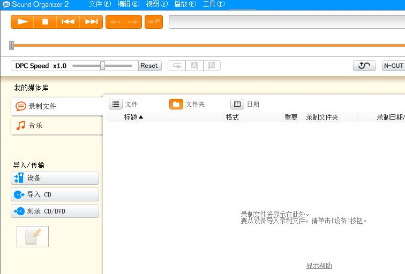Screen dimensions: 405x274
Task: Click the playback information display field
Action: pyautogui.click(x=287, y=22)
